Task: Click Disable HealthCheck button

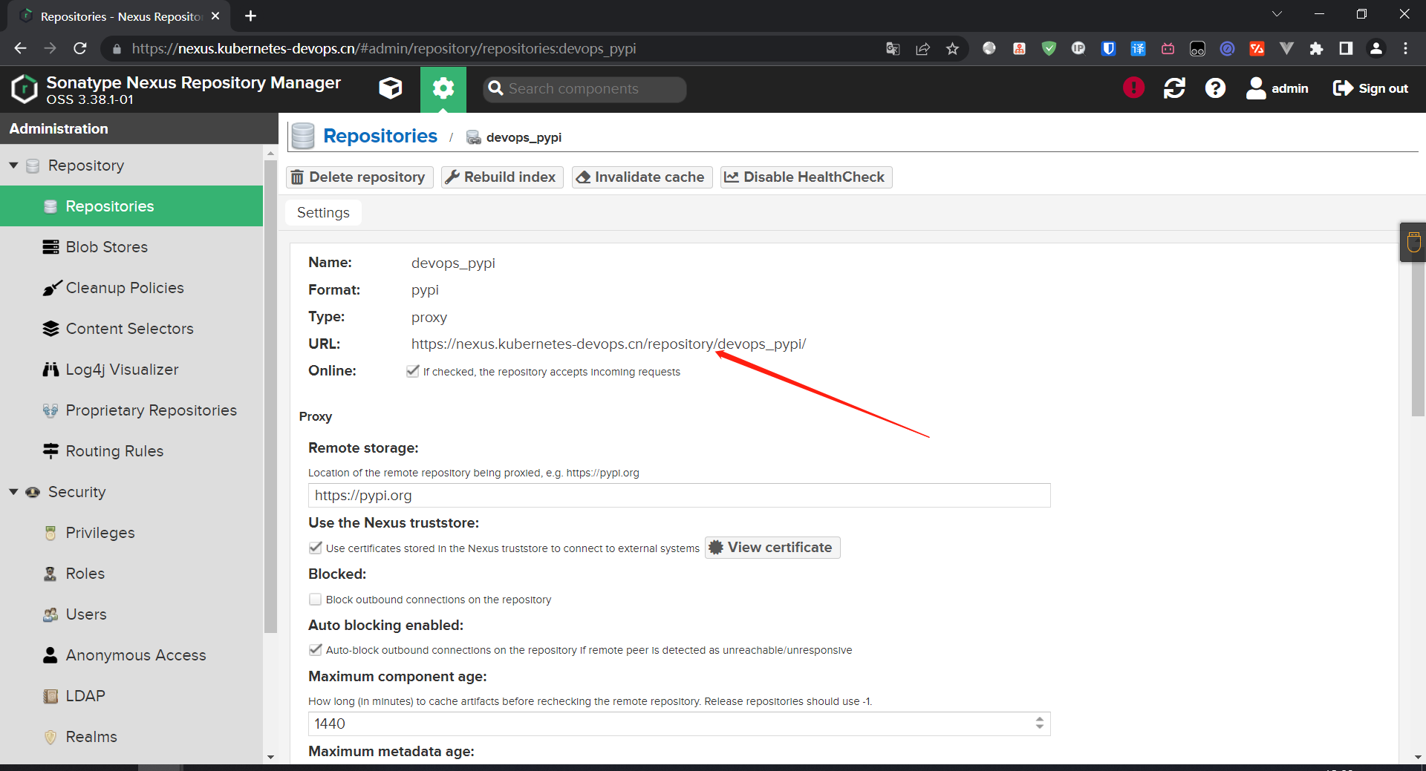Action: (x=806, y=177)
